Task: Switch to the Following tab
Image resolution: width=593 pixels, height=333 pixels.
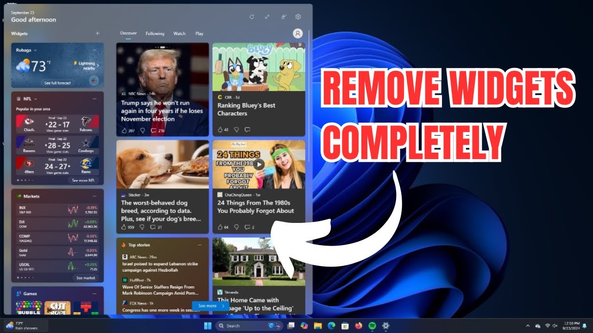Action: click(x=155, y=33)
